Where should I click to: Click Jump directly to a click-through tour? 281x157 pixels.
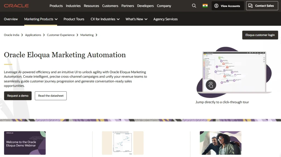click(222, 102)
